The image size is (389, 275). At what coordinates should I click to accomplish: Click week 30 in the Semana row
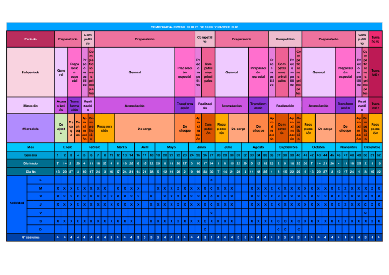(232, 155)
